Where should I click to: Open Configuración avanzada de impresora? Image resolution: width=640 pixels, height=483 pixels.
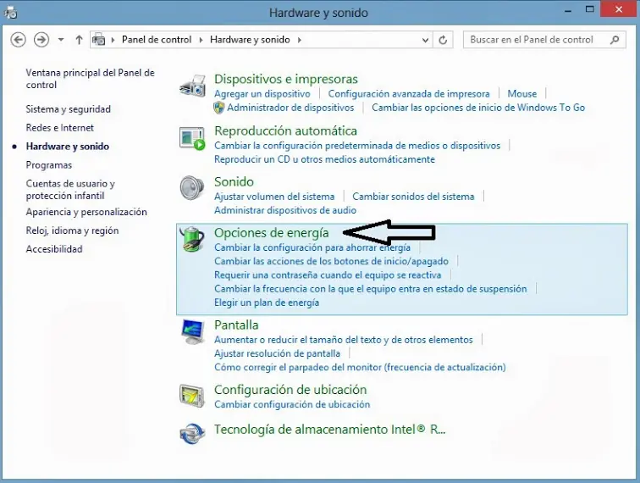[409, 94]
